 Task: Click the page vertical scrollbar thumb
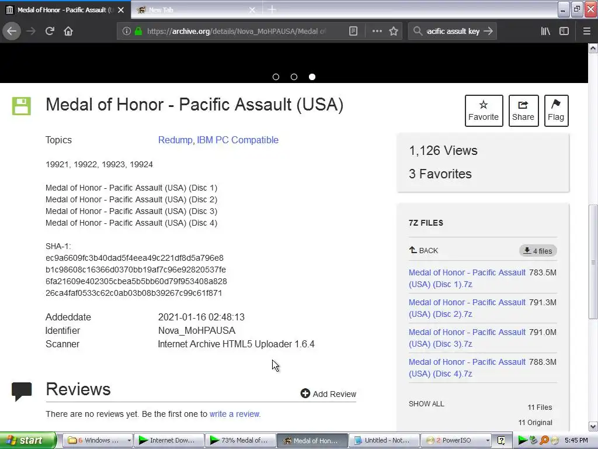(593, 262)
